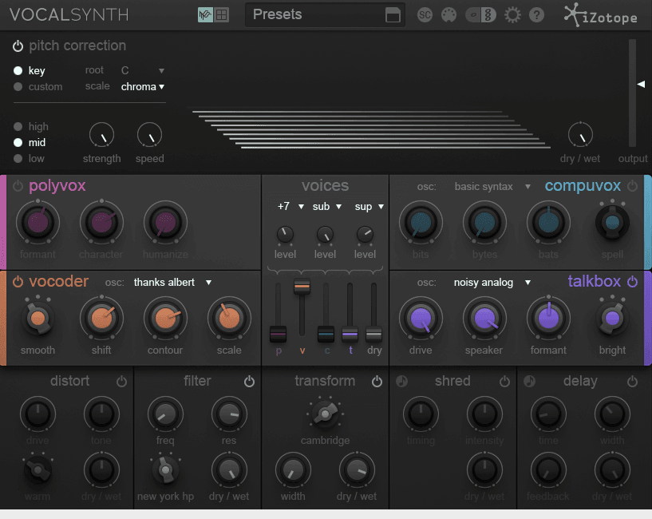
Task: Open the help question mark
Action: pos(536,15)
